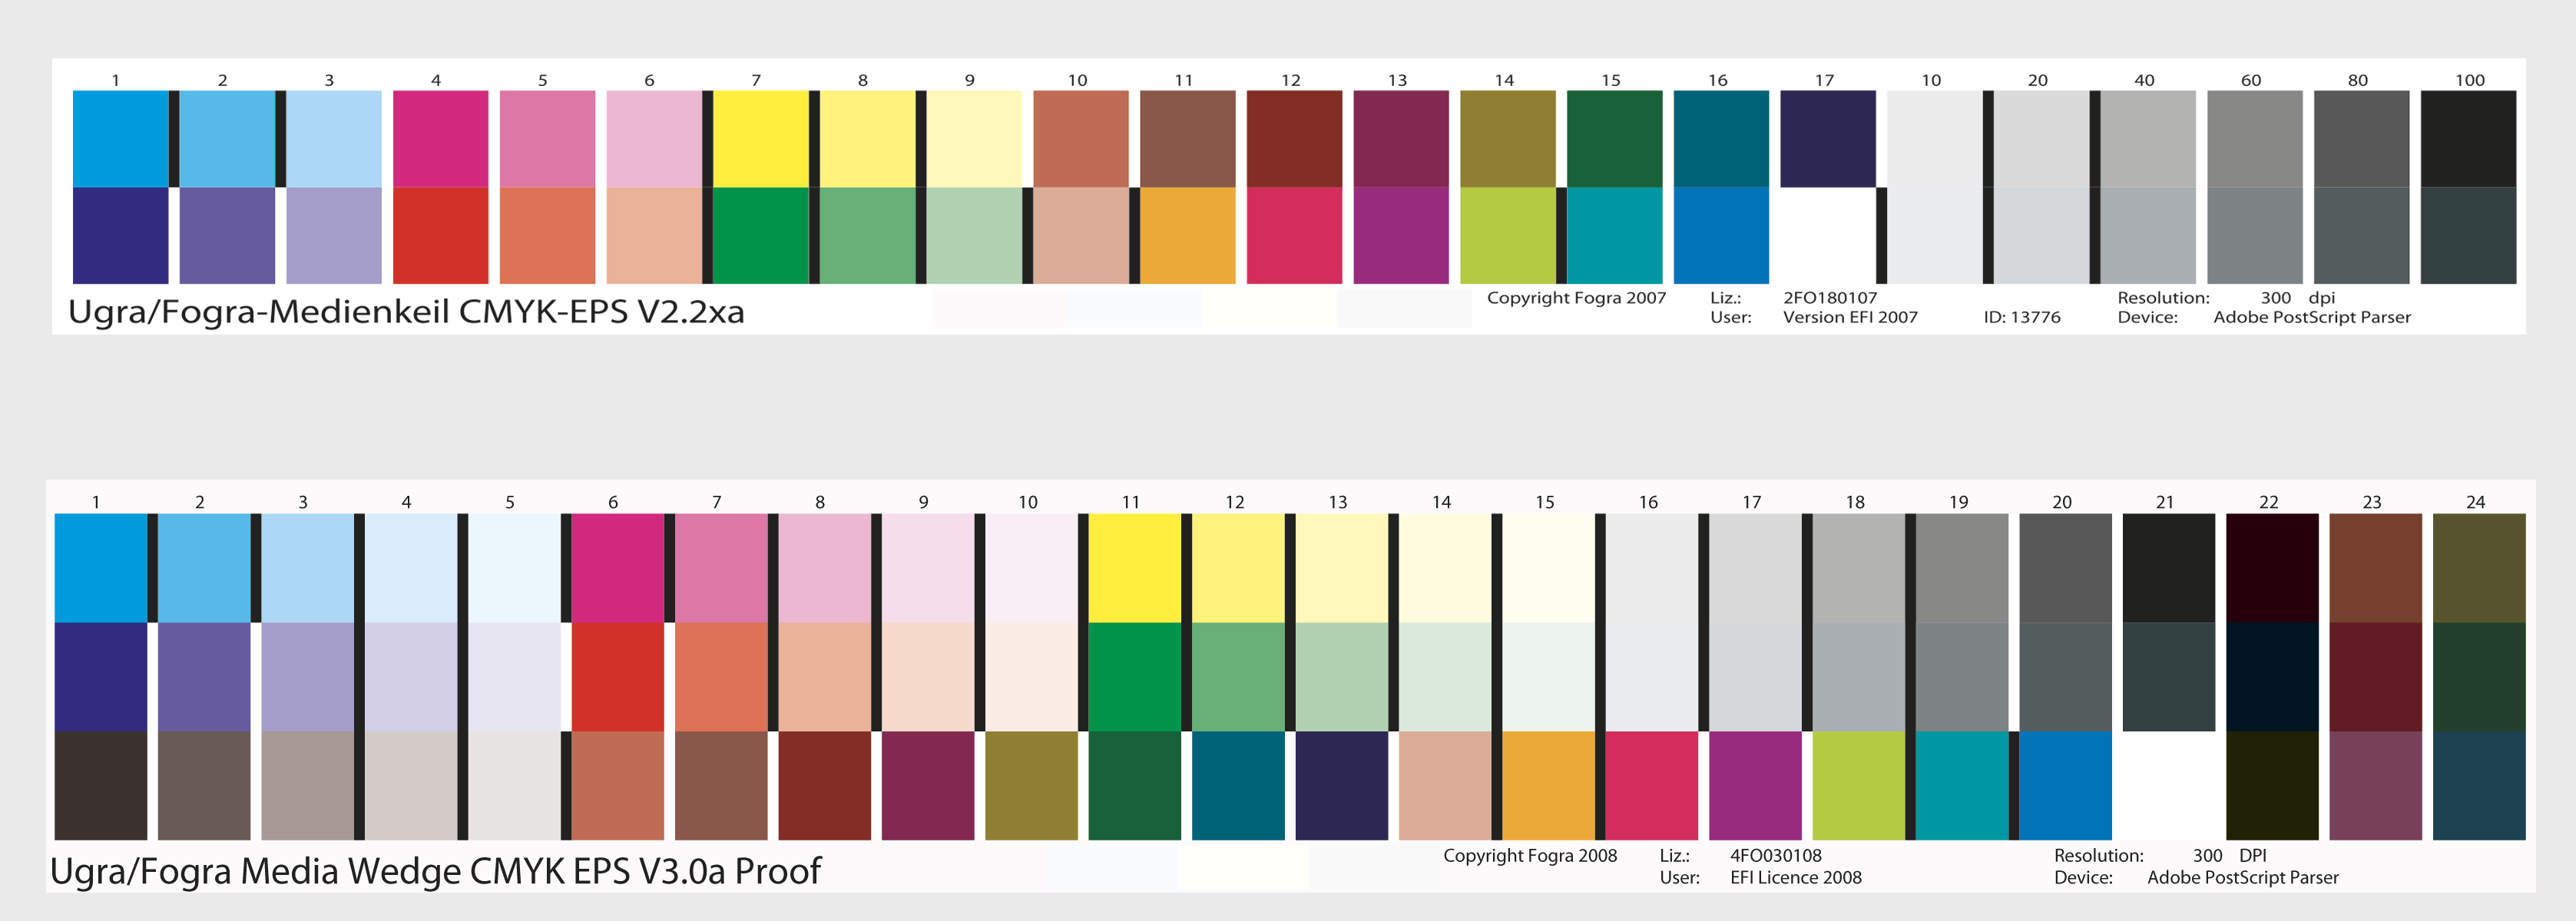Select the bright yellow patch under column 7 in top wedge

click(x=761, y=139)
